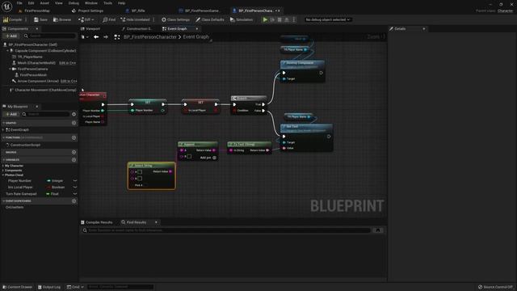Click the Components panel search field
This screenshot has height=291, width=517.
click(50, 36)
